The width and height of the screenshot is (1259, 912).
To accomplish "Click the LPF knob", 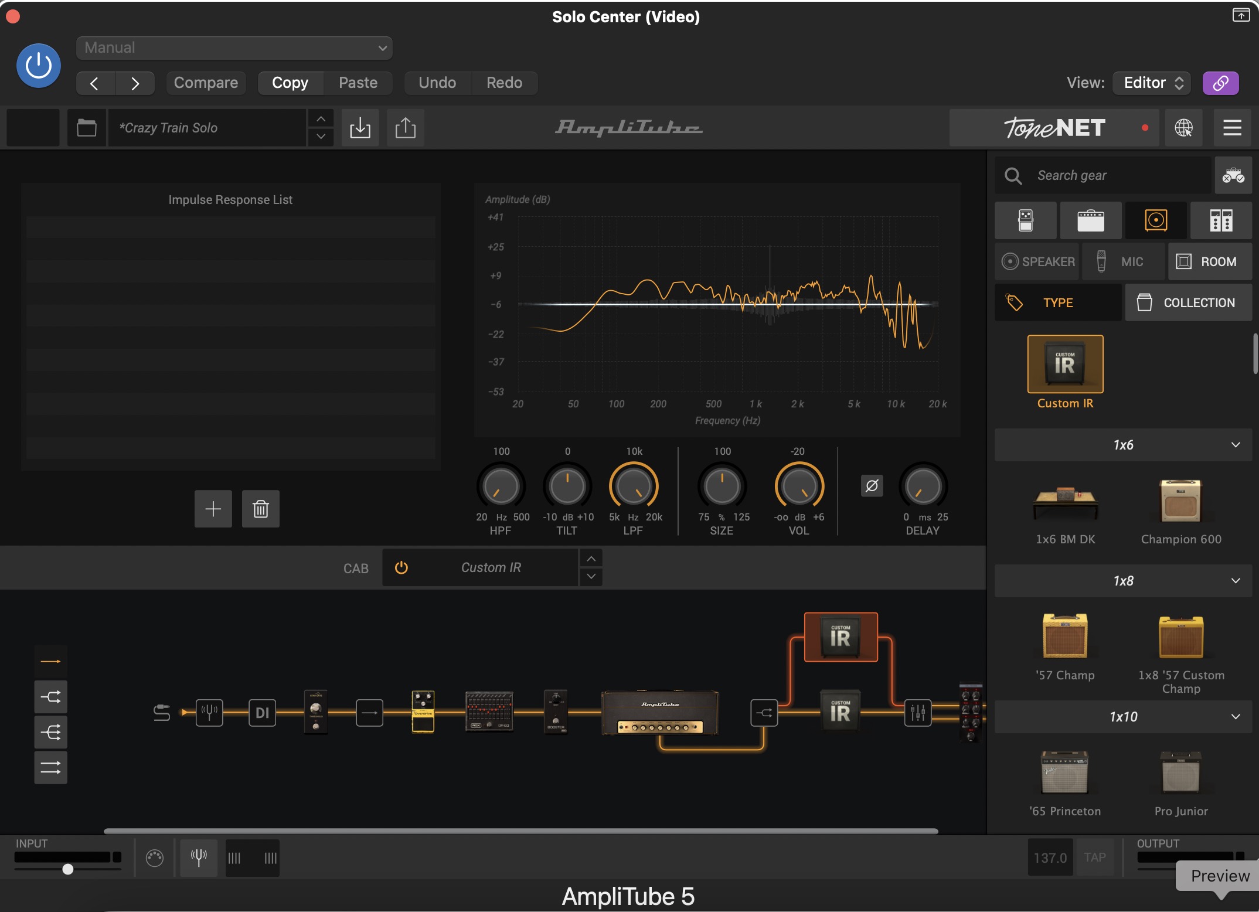I will [634, 486].
